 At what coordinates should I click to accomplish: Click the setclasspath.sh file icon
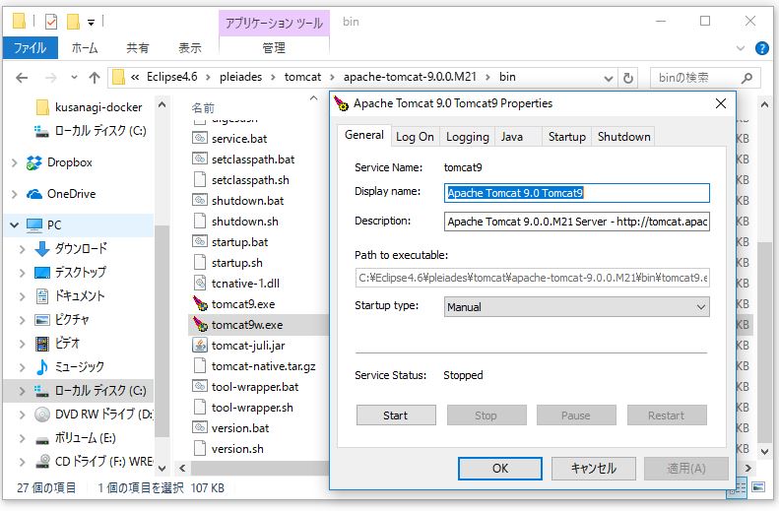point(200,180)
